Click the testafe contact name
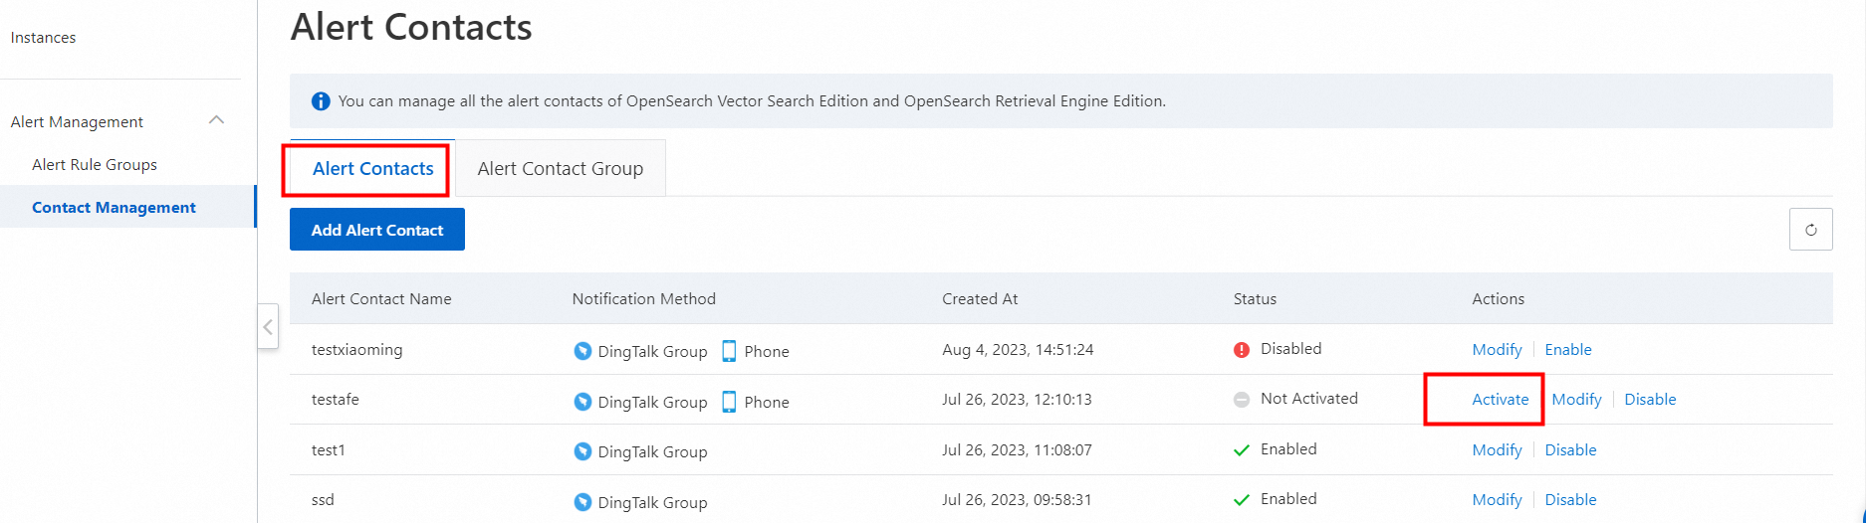Image resolution: width=1866 pixels, height=523 pixels. (x=336, y=400)
